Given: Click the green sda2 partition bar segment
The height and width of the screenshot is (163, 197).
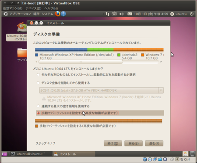Looking at the screenshot, I should point(100,50).
